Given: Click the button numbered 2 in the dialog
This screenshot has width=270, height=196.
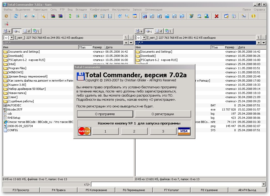Looking at the screenshot, I should (x=134, y=131).
